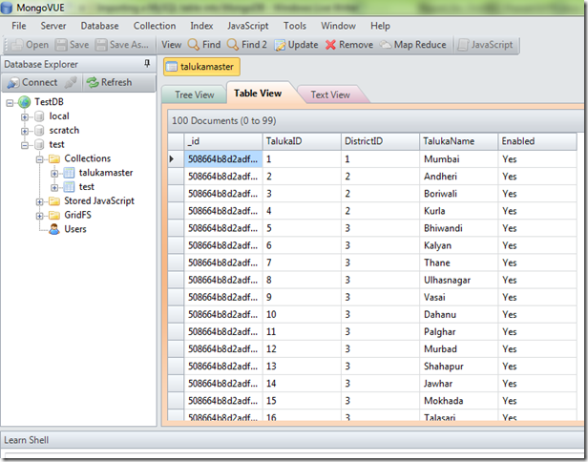Viewport: 588px width, 462px height.
Task: Switch to the Tree View tab
Action: [194, 94]
